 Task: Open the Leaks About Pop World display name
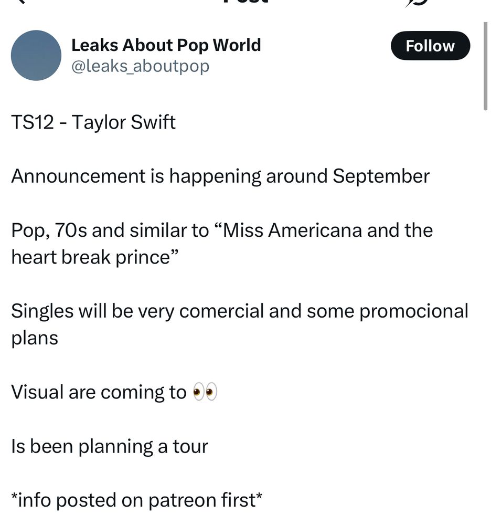pyautogui.click(x=166, y=45)
